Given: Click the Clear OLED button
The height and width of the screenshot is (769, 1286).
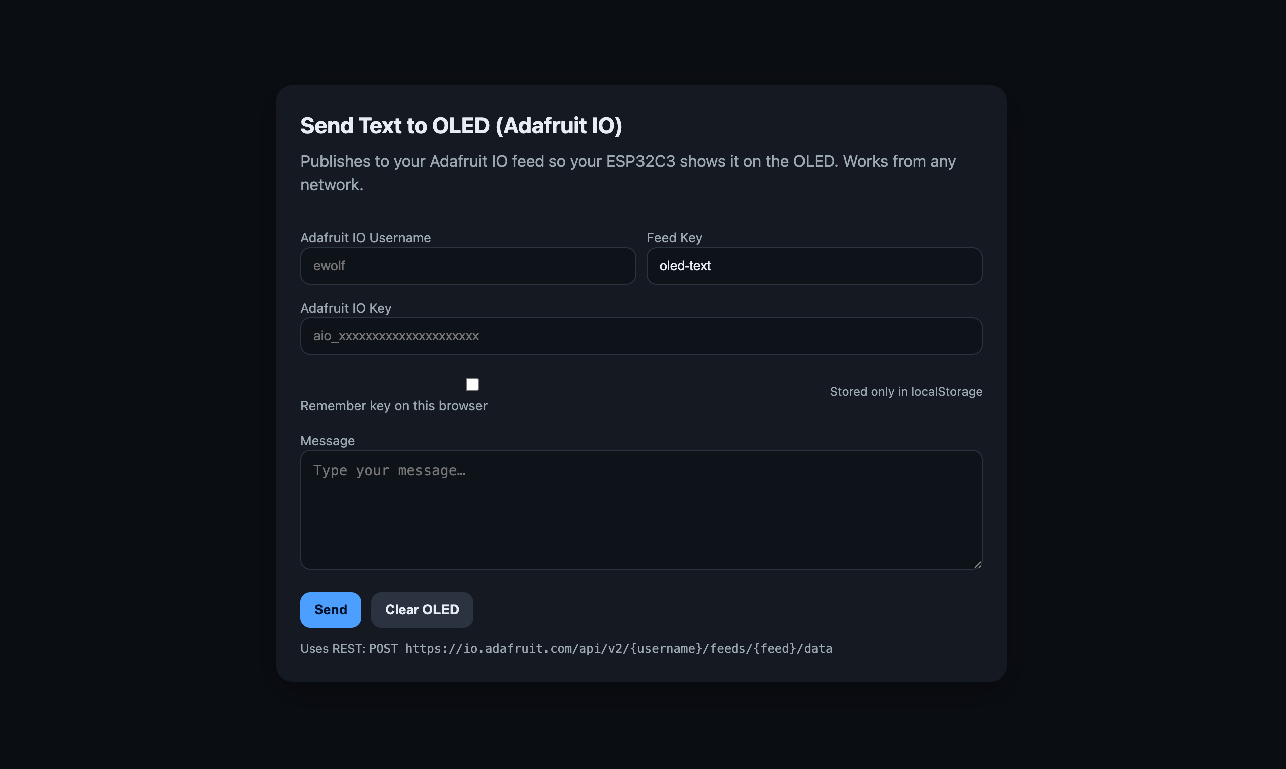Looking at the screenshot, I should [x=422, y=610].
